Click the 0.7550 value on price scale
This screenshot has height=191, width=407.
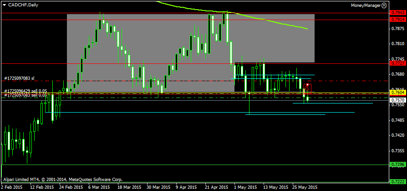pos(397,105)
